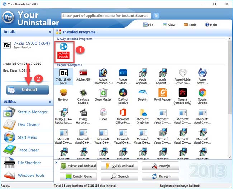Click the Instant Search input field

tap(106, 16)
